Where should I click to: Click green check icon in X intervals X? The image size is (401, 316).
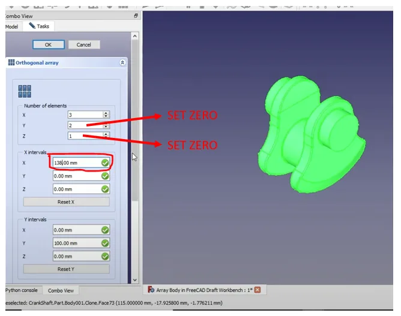(105, 162)
